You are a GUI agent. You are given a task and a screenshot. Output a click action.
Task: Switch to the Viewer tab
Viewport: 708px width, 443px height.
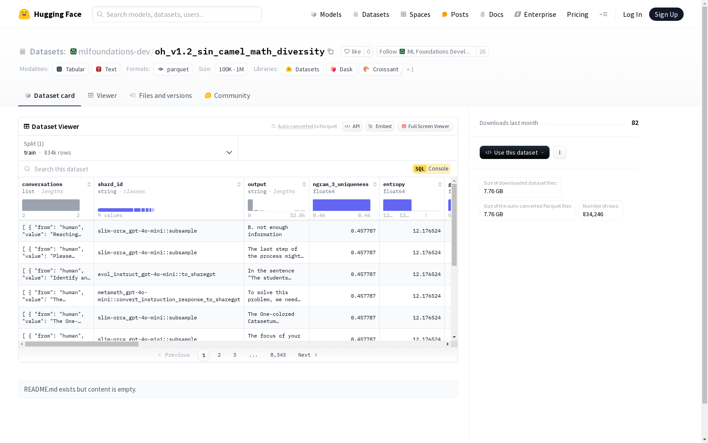click(x=102, y=96)
